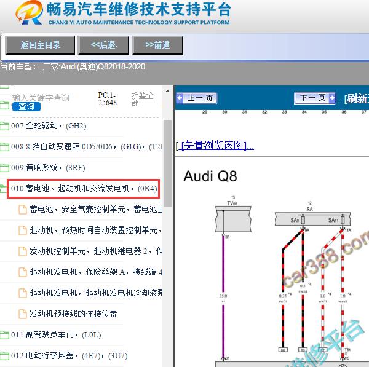Select 012 电动行李厢盖，(4E7) entry
This screenshot has height=367, width=369.
pyautogui.click(x=69, y=356)
